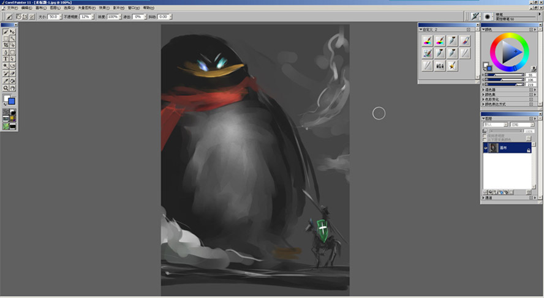Click the brush category icon in brush selector

[475, 17]
